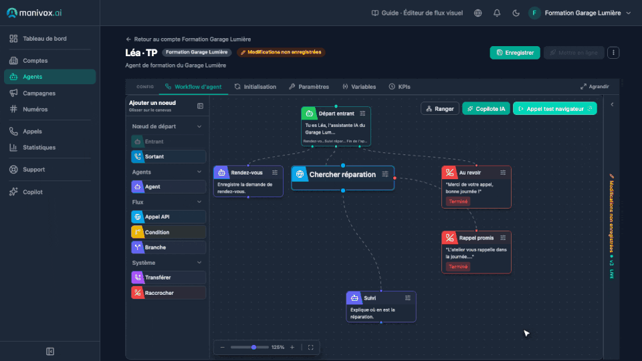Image resolution: width=642 pixels, height=361 pixels.
Task: Select the Départ entrant node
Action: coord(336,126)
